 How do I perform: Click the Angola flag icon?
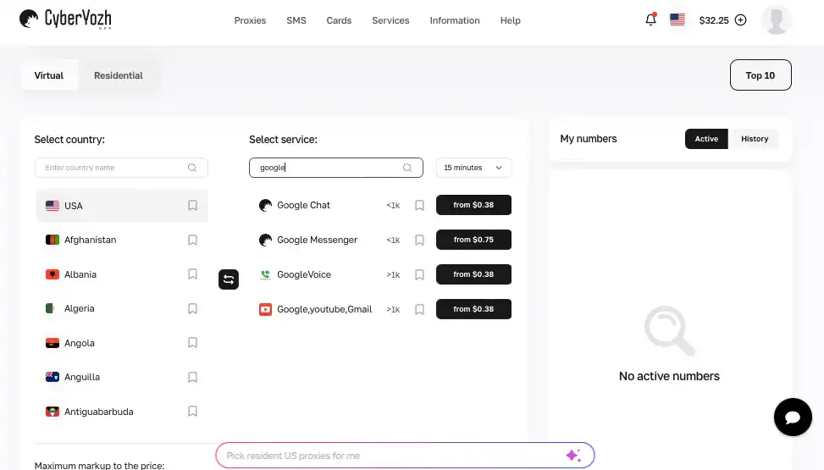tap(53, 343)
